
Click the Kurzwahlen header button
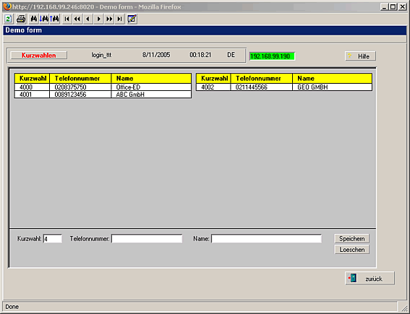click(x=39, y=56)
